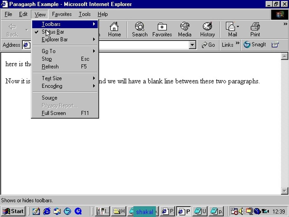Switch to the folder 'H' taskbar button
This screenshot has width=289, height=217.
coord(119,211)
